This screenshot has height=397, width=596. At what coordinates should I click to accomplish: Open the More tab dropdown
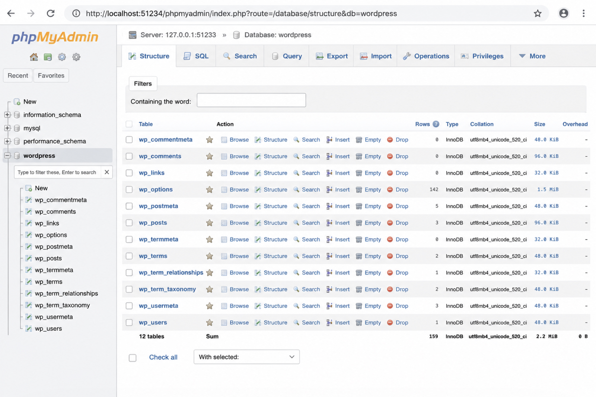[532, 56]
